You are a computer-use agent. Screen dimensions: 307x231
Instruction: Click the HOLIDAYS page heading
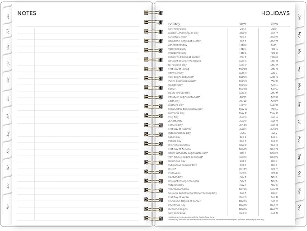coord(275,13)
